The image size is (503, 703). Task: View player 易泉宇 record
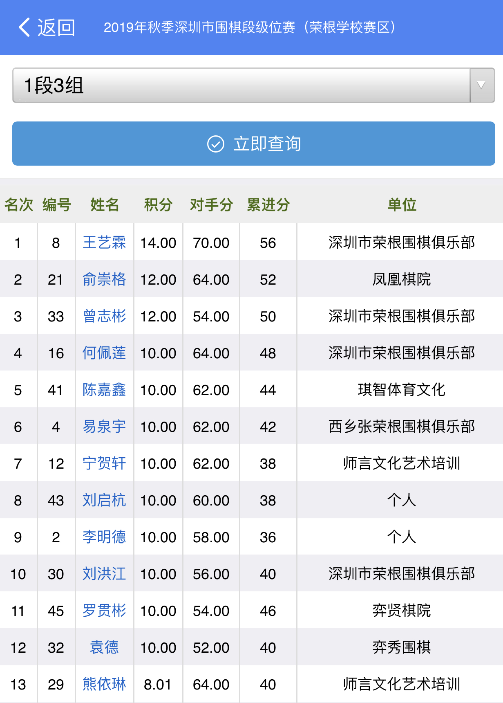pos(104,427)
